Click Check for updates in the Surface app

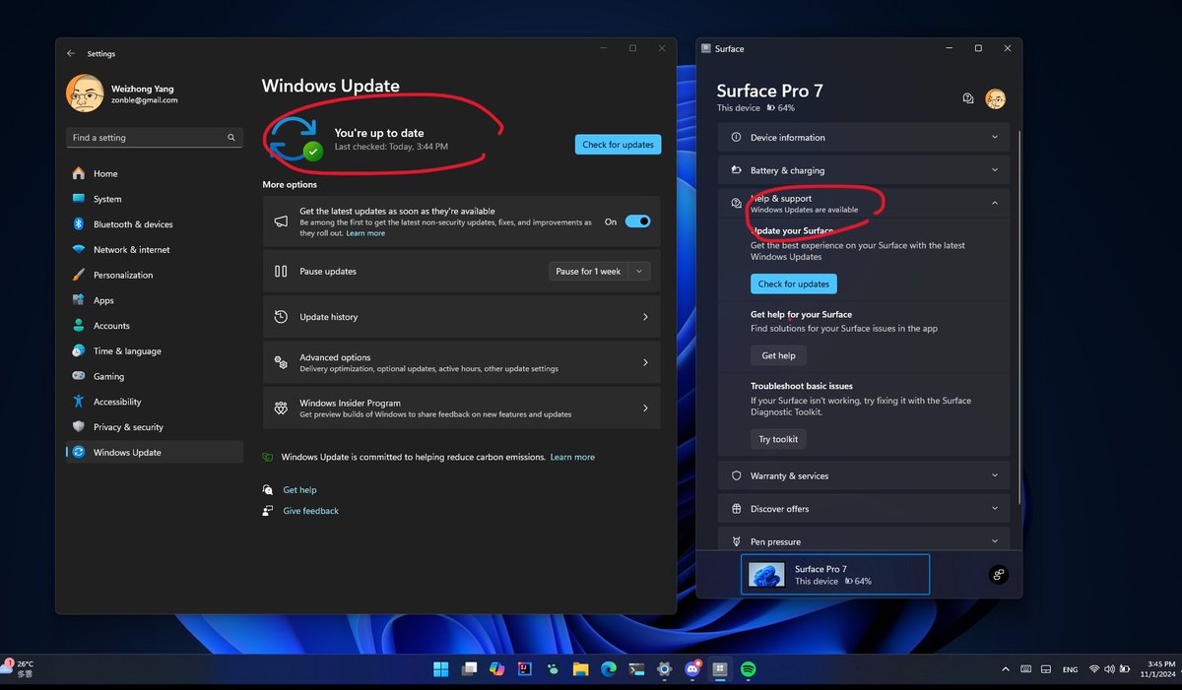click(x=794, y=283)
